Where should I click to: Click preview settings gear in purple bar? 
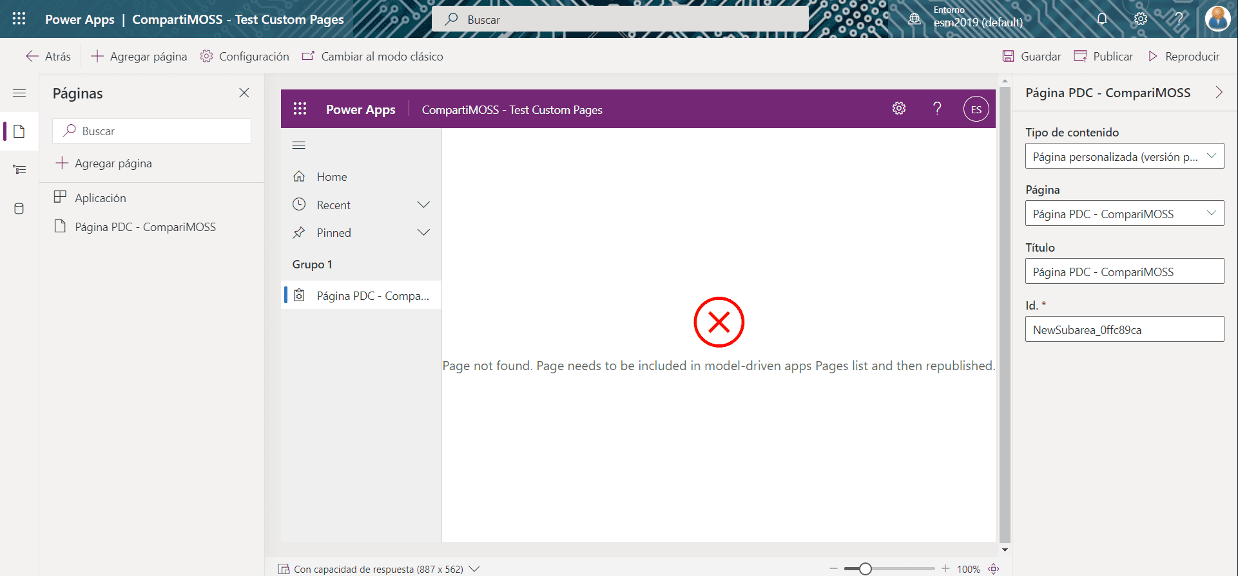(x=899, y=109)
